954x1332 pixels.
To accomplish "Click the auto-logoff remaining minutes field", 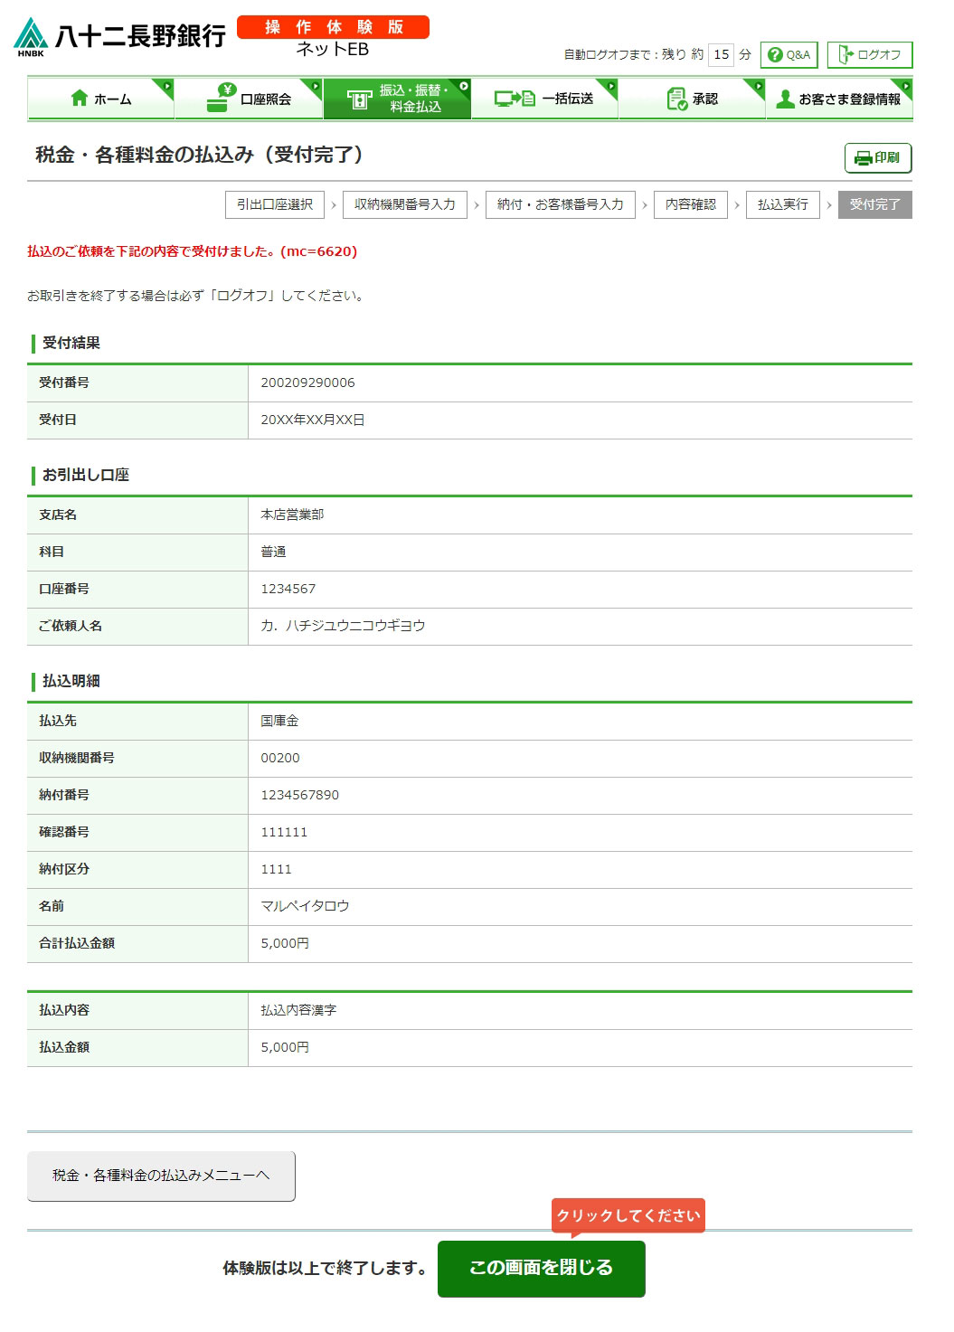I will click(x=721, y=55).
